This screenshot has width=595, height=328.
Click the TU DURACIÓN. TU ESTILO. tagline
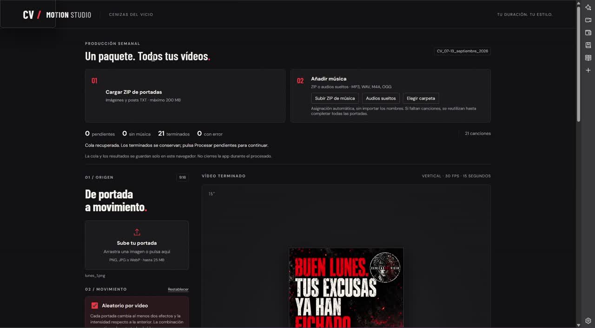pos(525,14)
